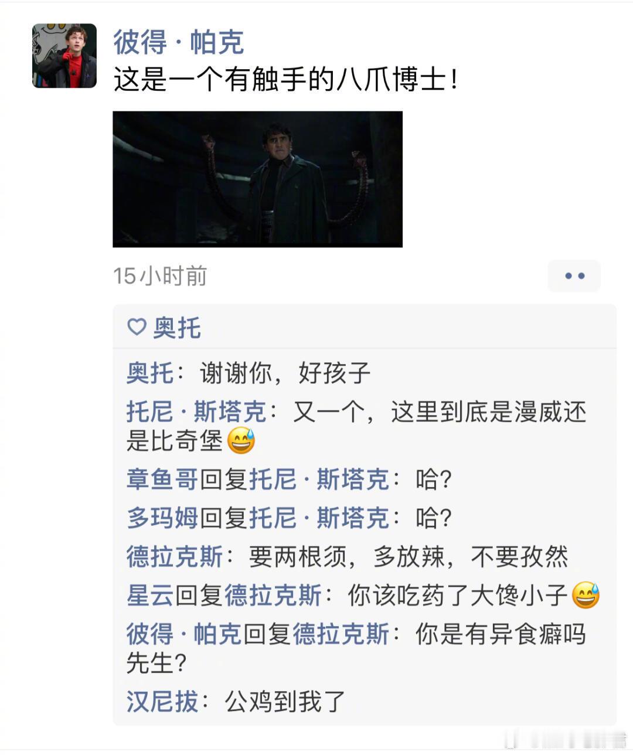Open 多玛姆's profile from the comments
This screenshot has height=755, width=633.
tap(162, 518)
